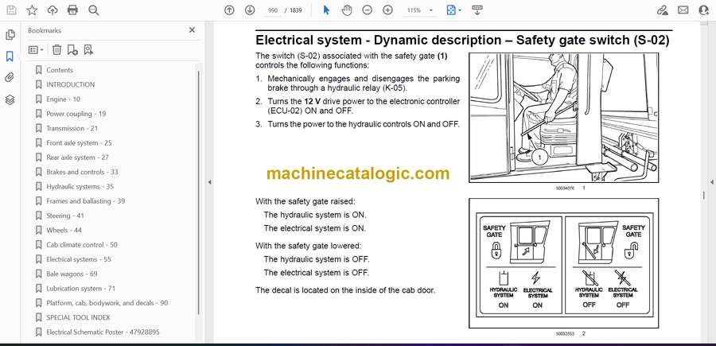716x346 pixels.
Task: Open Electrical Schematic Poster - 47928895 bookmark
Action: point(103,332)
